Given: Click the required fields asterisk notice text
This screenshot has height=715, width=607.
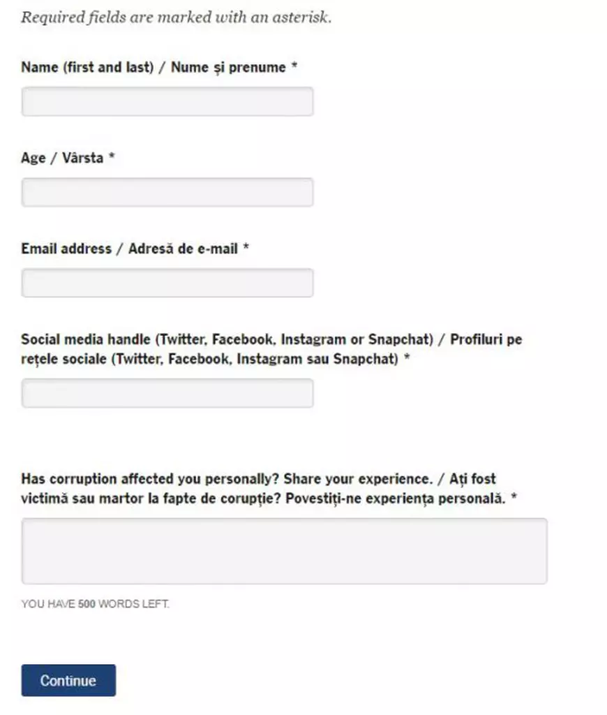Looking at the screenshot, I should point(177,17).
